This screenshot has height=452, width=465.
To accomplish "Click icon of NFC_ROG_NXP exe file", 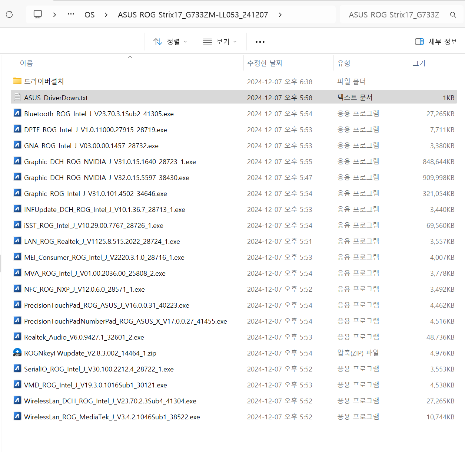I will (17, 289).
